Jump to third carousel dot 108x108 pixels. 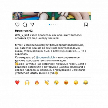[x=53, y=25]
